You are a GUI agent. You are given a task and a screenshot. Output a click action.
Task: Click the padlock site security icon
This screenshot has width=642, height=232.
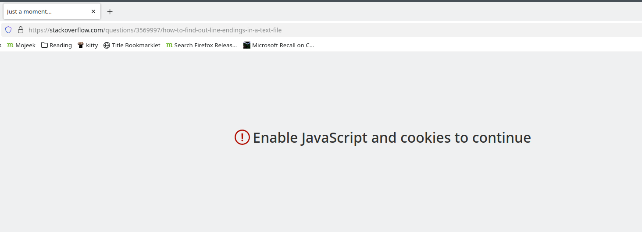point(20,30)
